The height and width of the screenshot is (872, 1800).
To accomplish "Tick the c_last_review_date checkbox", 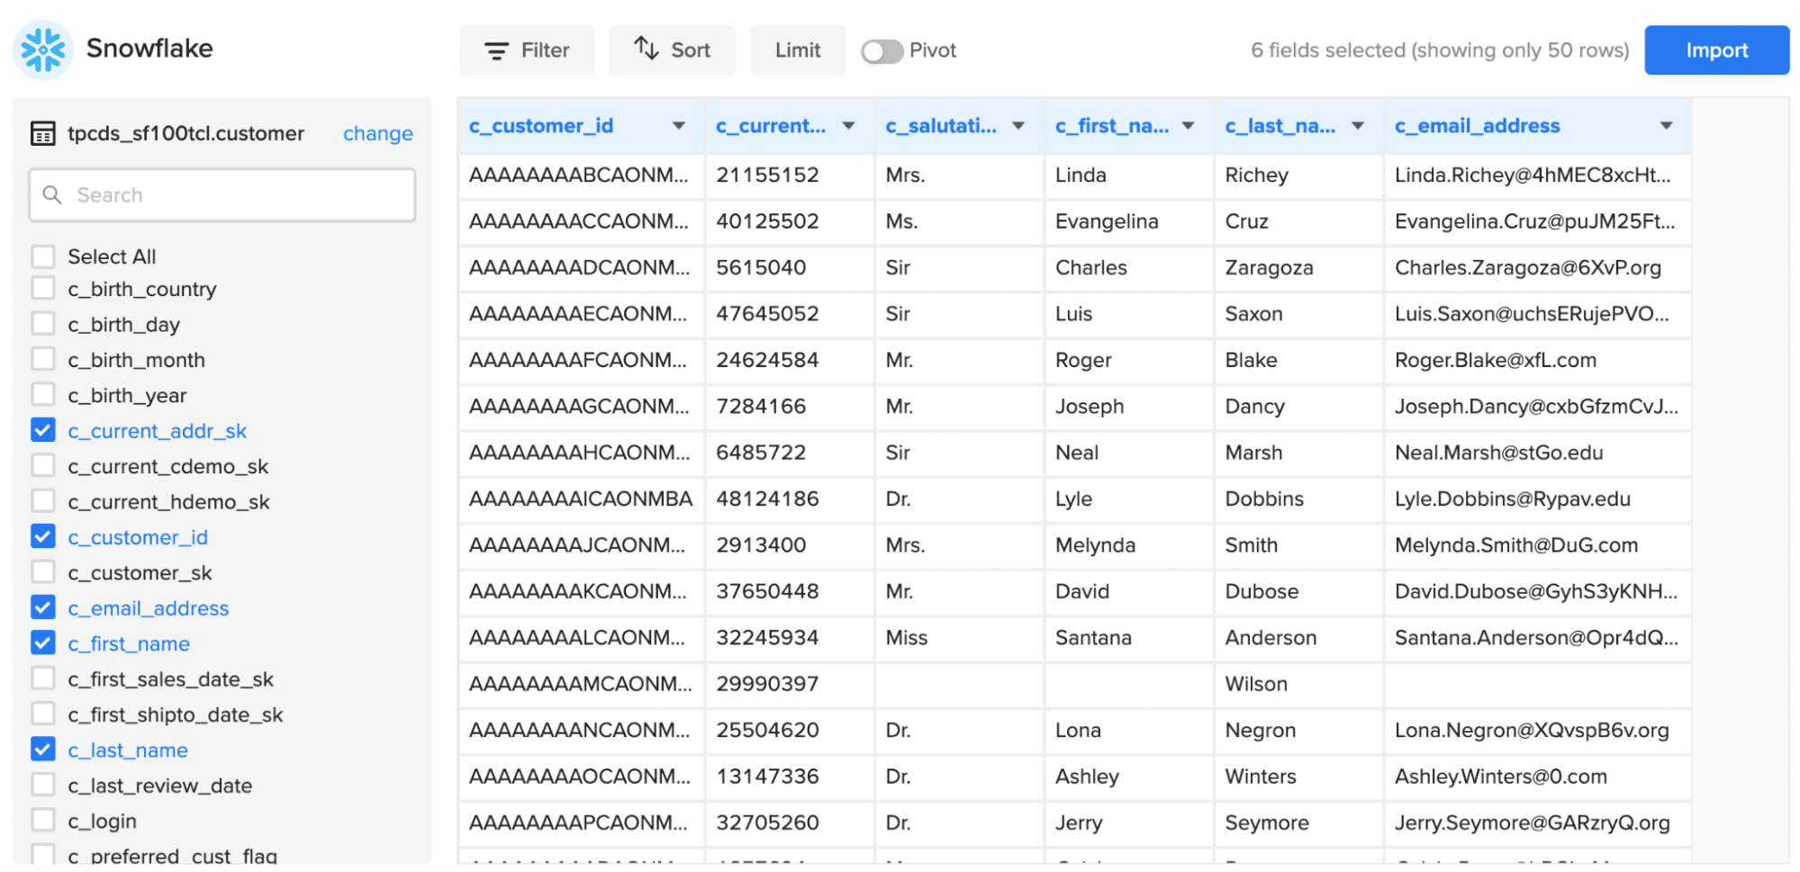I will [43, 785].
